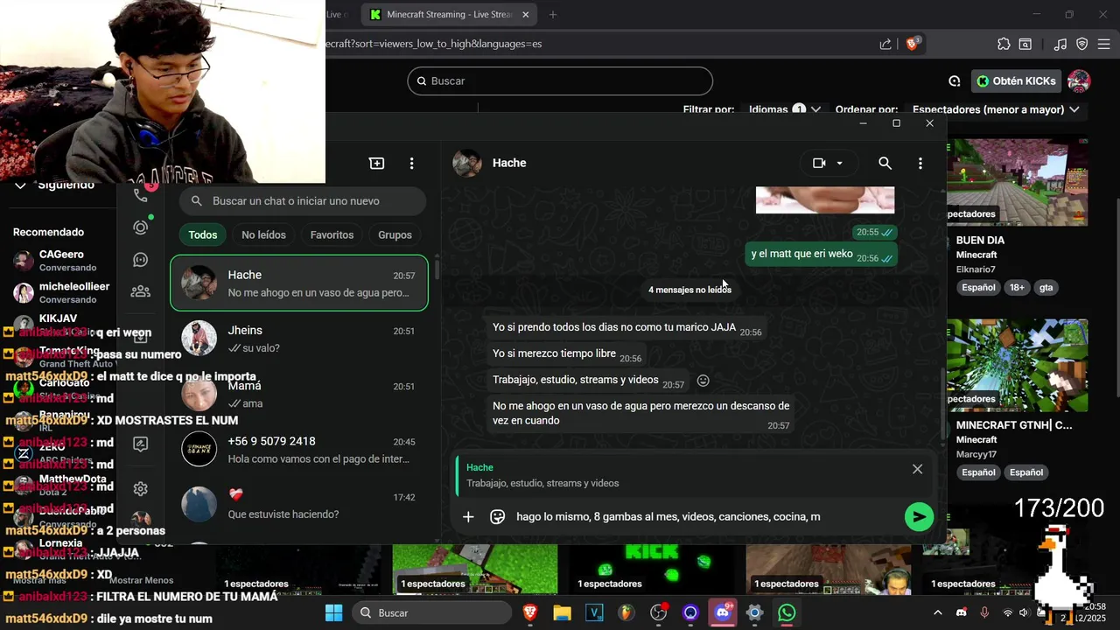Open the browser extensions puzzle icon

[x=1004, y=44]
